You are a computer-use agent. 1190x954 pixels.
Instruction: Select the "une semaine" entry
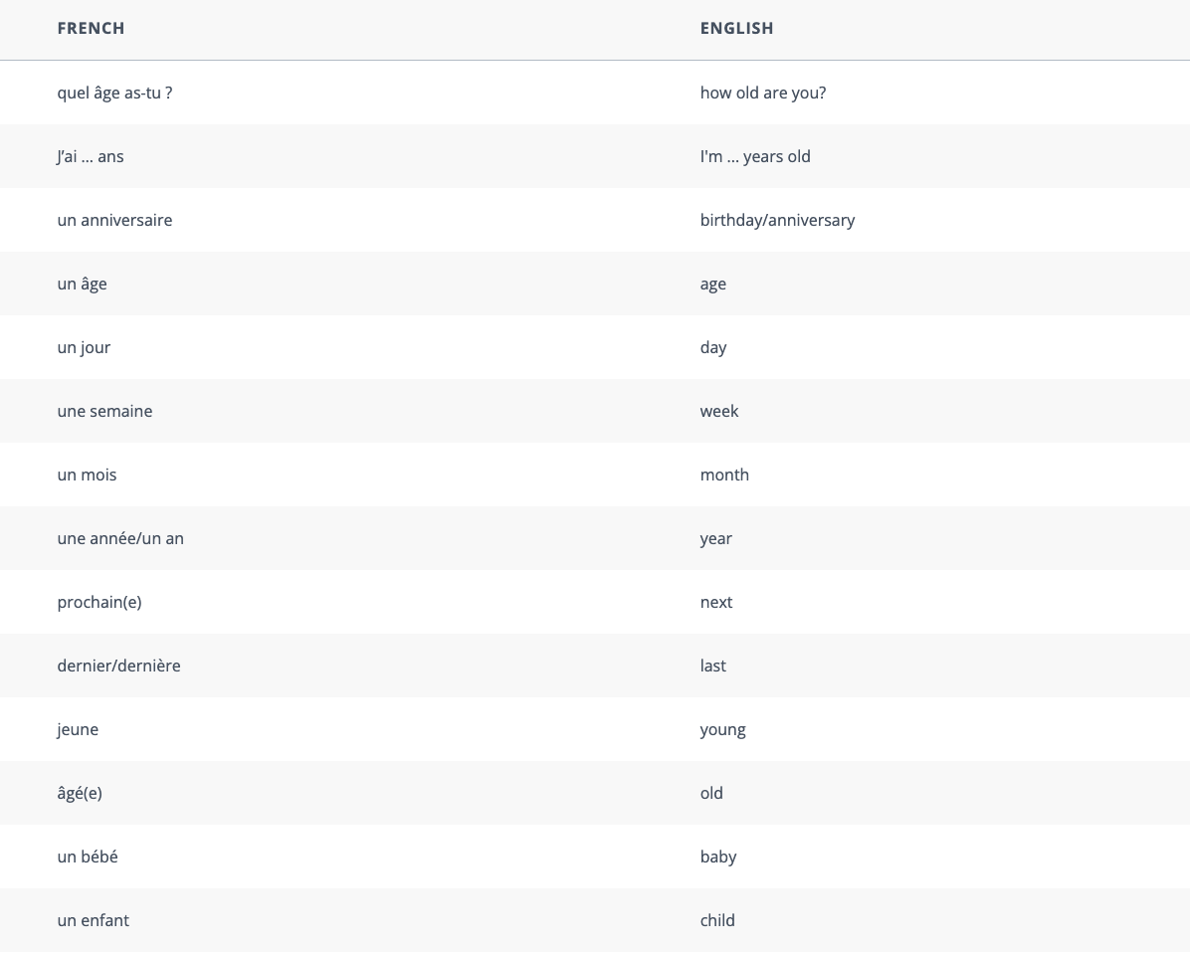pos(104,411)
